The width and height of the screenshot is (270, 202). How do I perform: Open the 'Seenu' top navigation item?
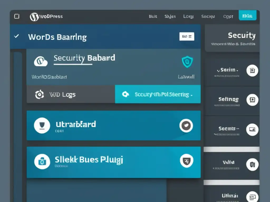pyautogui.click(x=208, y=17)
